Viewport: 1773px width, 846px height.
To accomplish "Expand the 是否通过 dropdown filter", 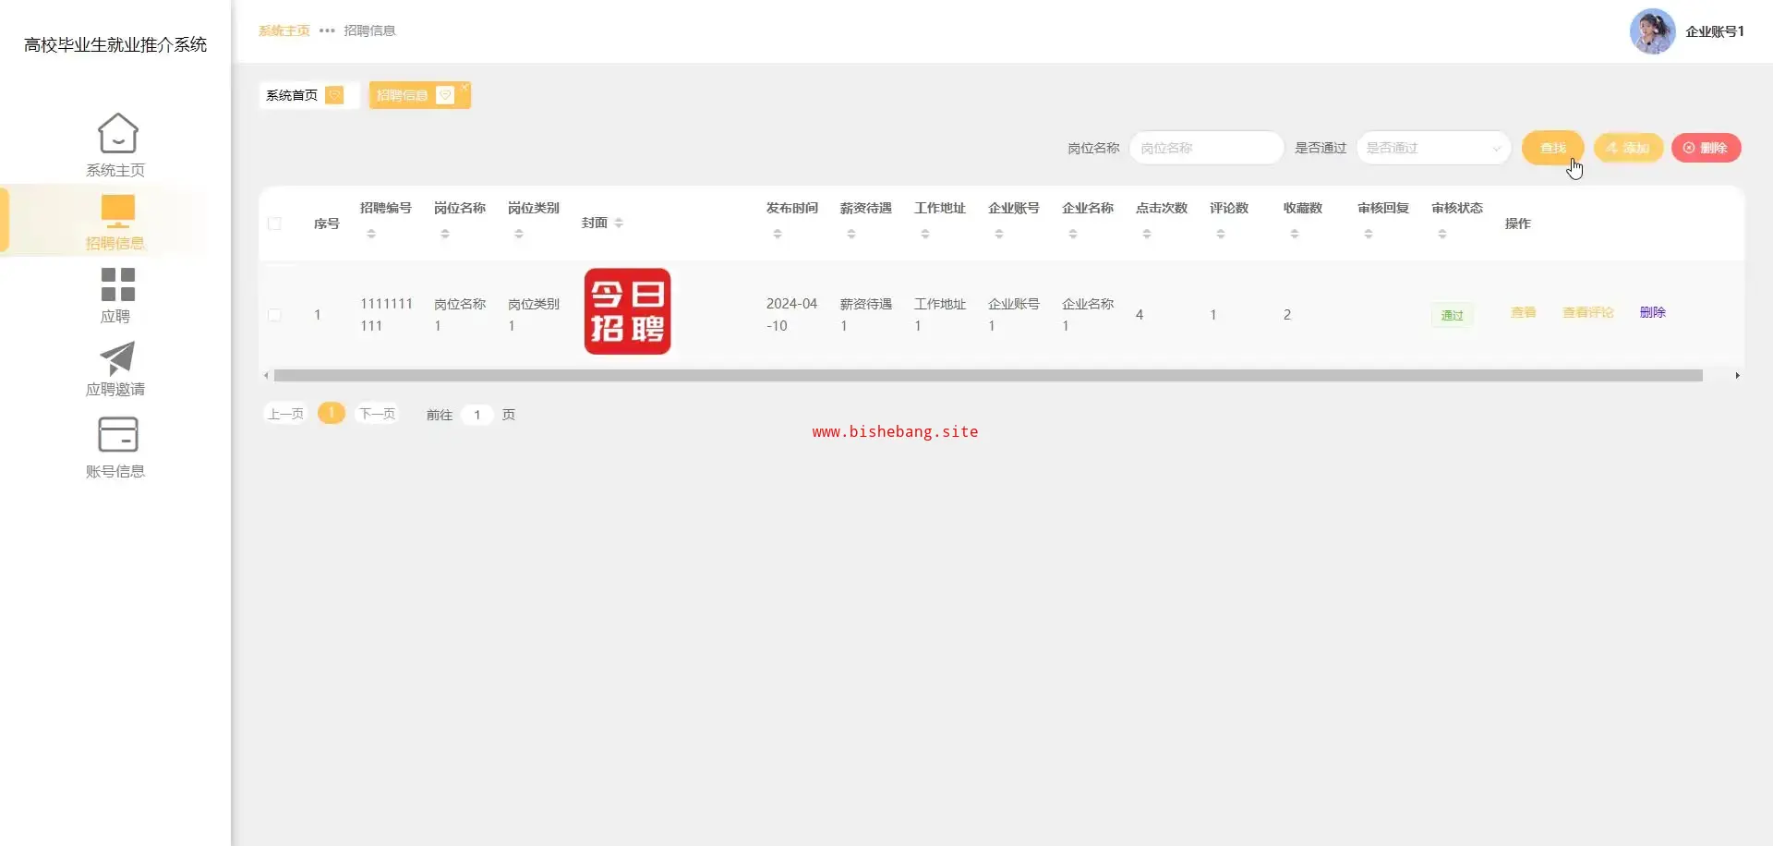I will (1433, 148).
